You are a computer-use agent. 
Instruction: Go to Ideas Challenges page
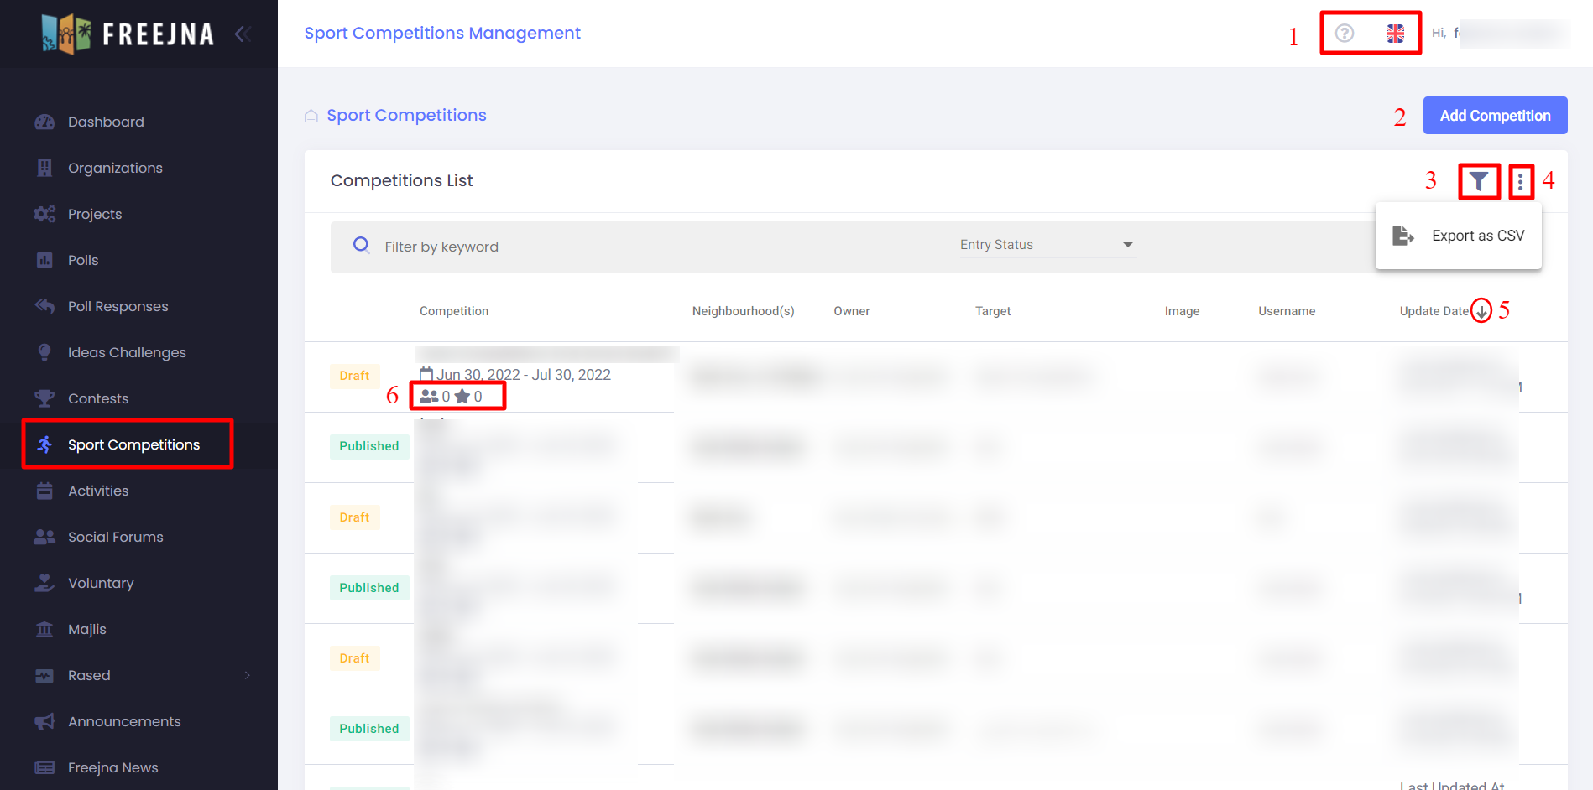pyautogui.click(x=127, y=352)
